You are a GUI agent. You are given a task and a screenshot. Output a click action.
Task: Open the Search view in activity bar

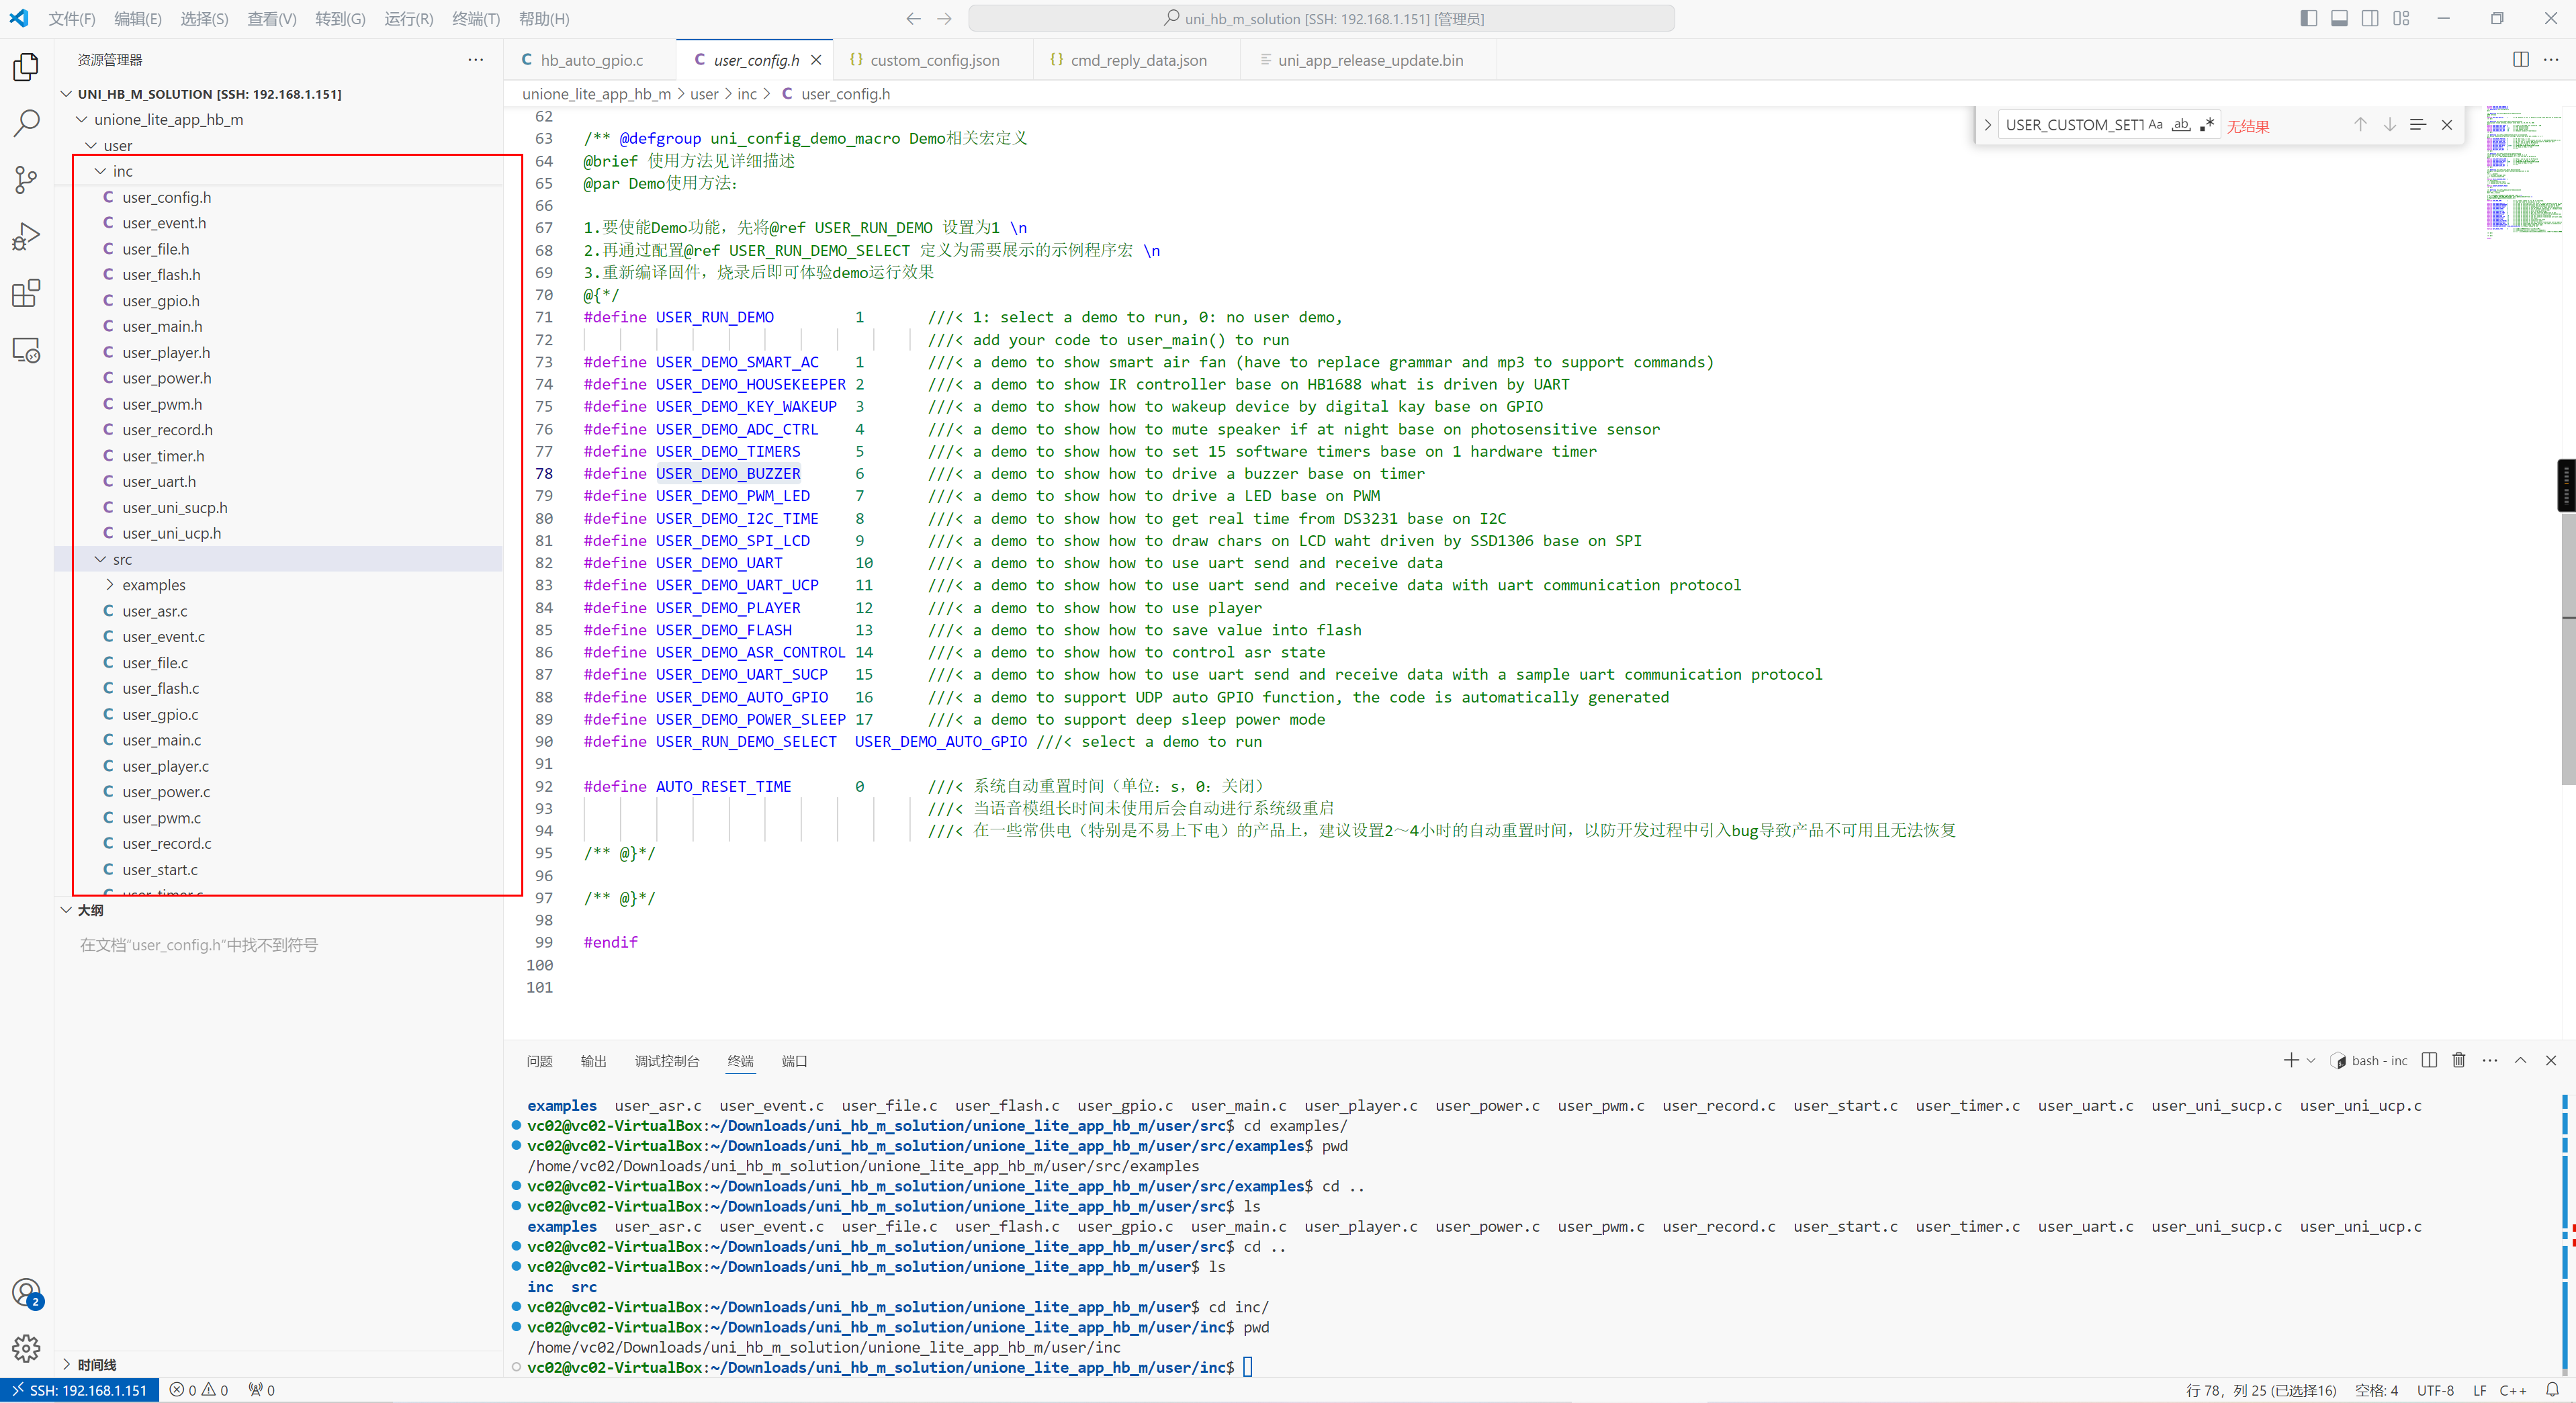pos(26,123)
